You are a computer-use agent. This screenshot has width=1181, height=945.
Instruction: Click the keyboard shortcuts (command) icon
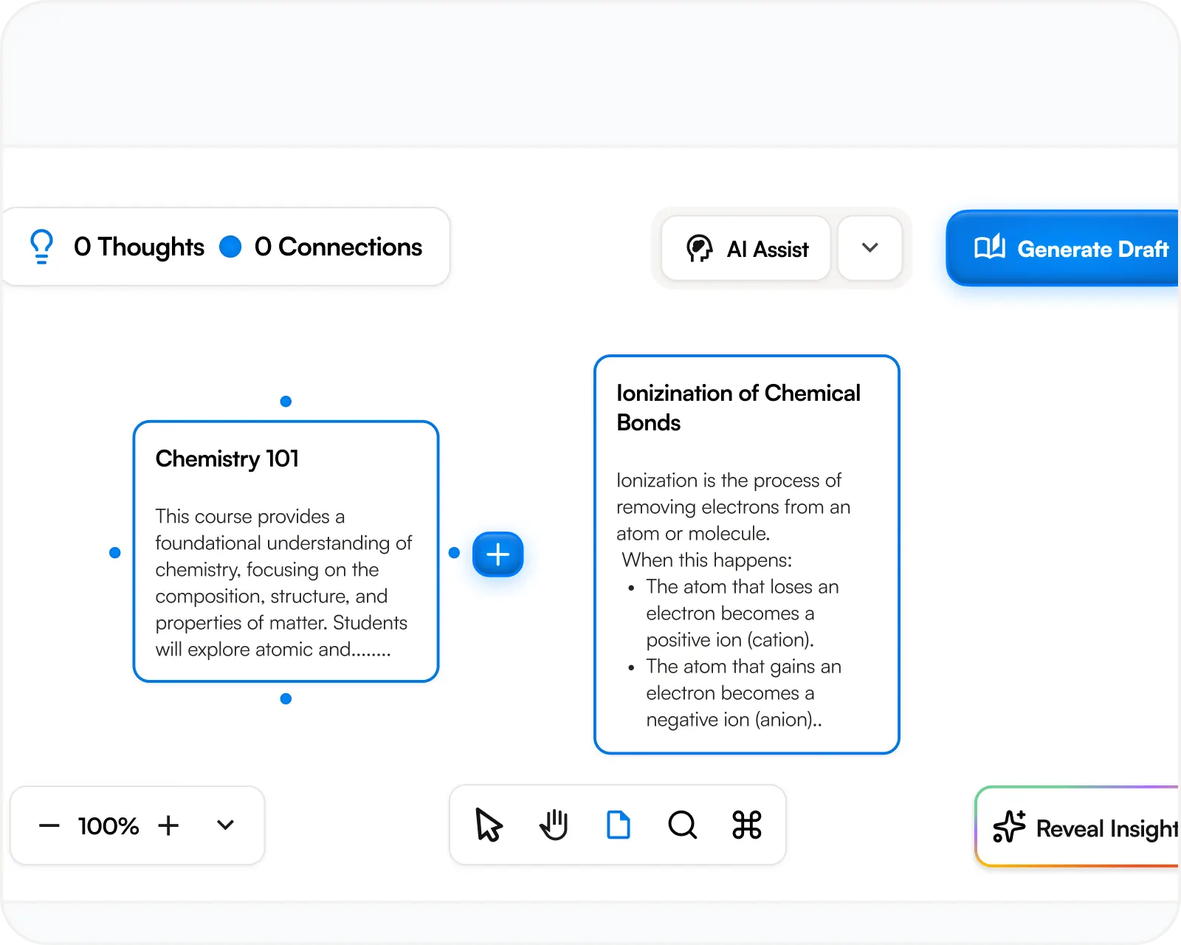(747, 825)
